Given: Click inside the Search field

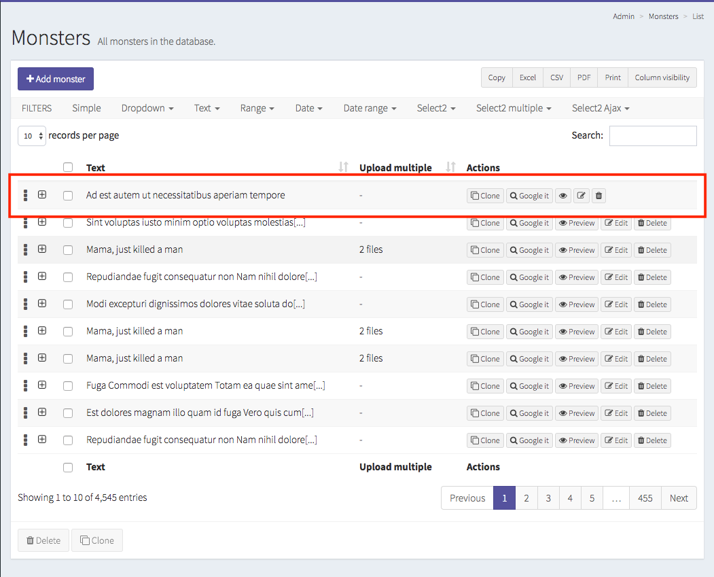Looking at the screenshot, I should pyautogui.click(x=652, y=136).
